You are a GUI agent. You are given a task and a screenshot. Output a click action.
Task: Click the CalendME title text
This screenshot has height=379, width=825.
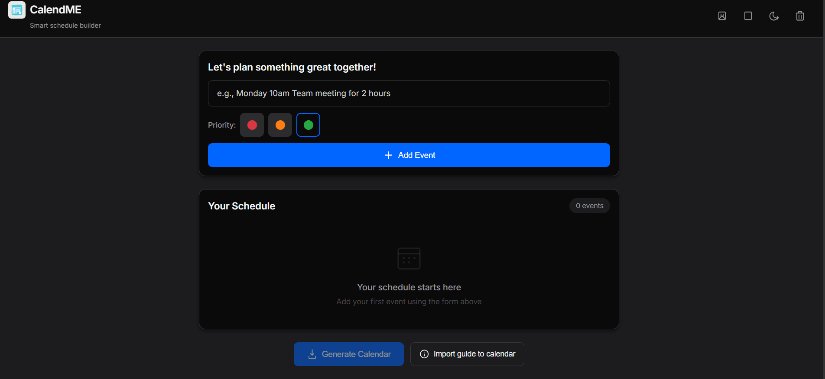55,10
